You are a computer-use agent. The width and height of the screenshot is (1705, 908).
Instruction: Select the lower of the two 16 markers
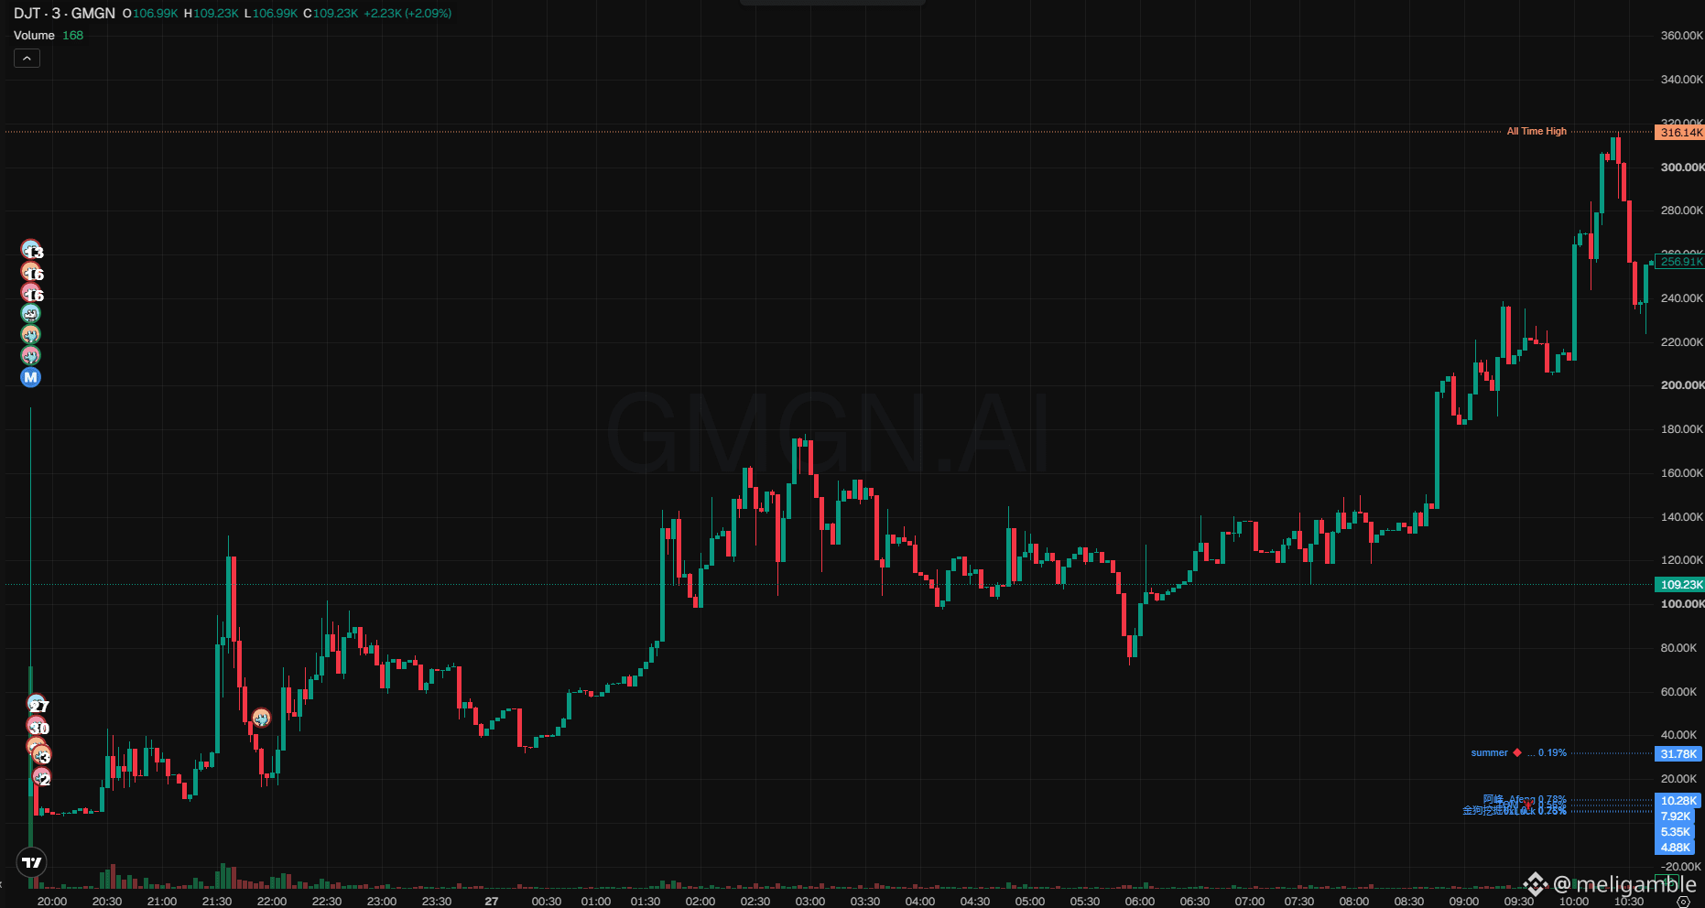pos(32,293)
